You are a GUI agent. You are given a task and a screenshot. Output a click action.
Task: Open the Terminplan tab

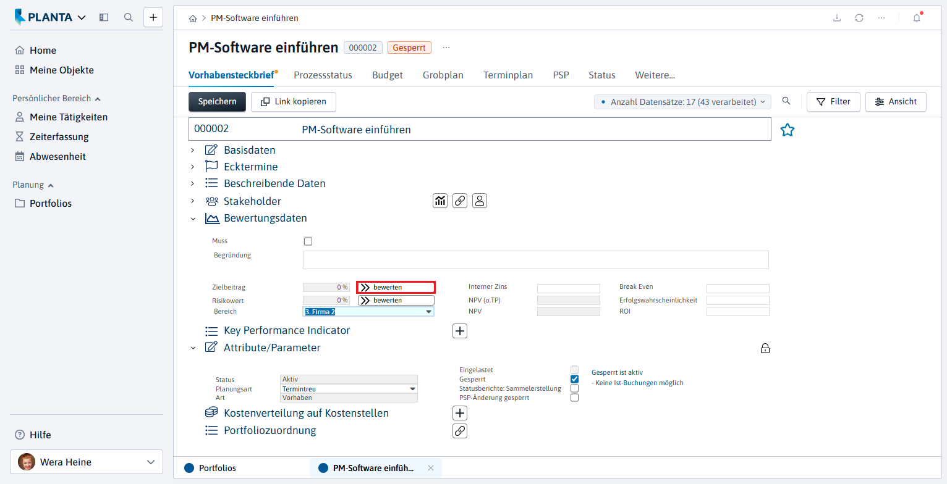508,75
